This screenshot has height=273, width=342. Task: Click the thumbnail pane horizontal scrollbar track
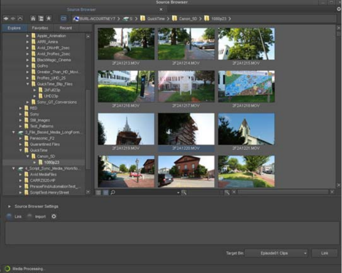coord(283,192)
